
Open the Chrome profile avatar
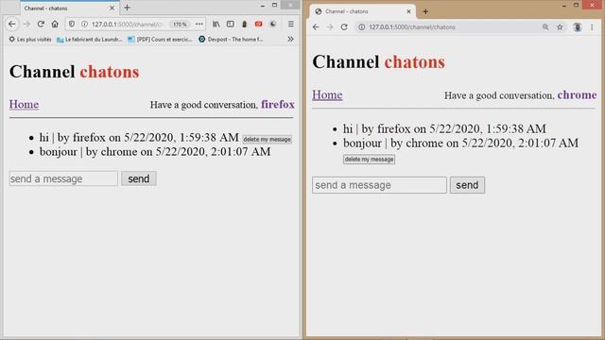tap(578, 27)
